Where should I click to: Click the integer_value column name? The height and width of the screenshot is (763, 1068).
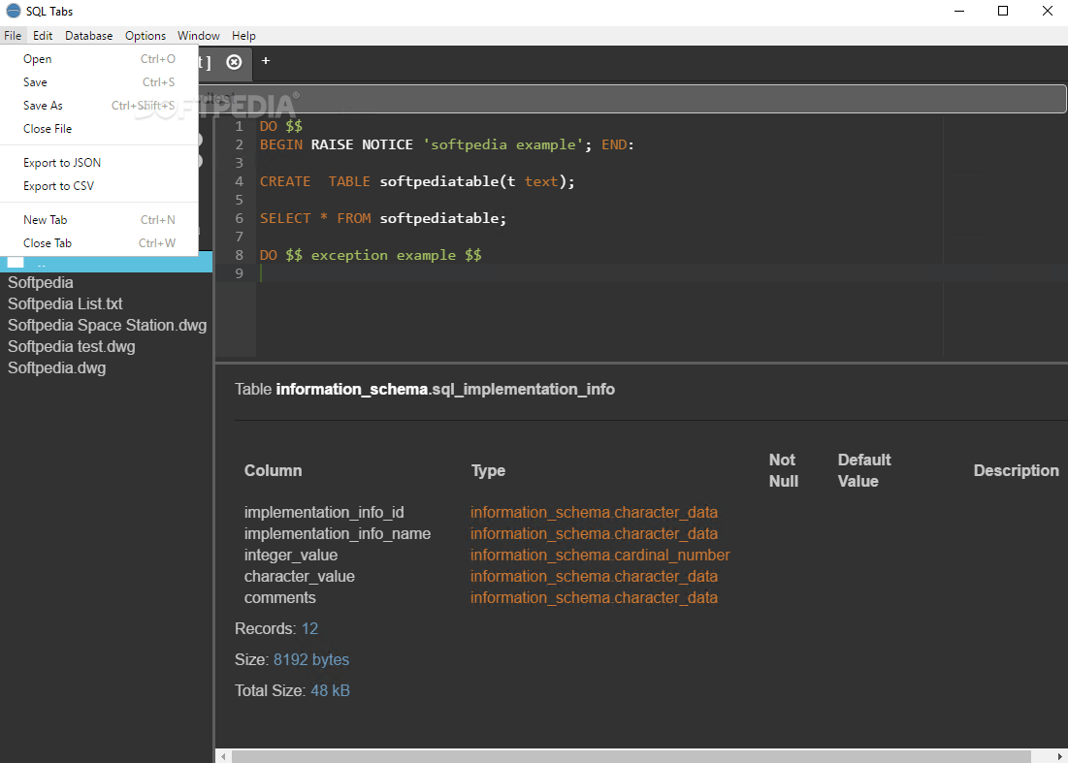pyautogui.click(x=291, y=556)
